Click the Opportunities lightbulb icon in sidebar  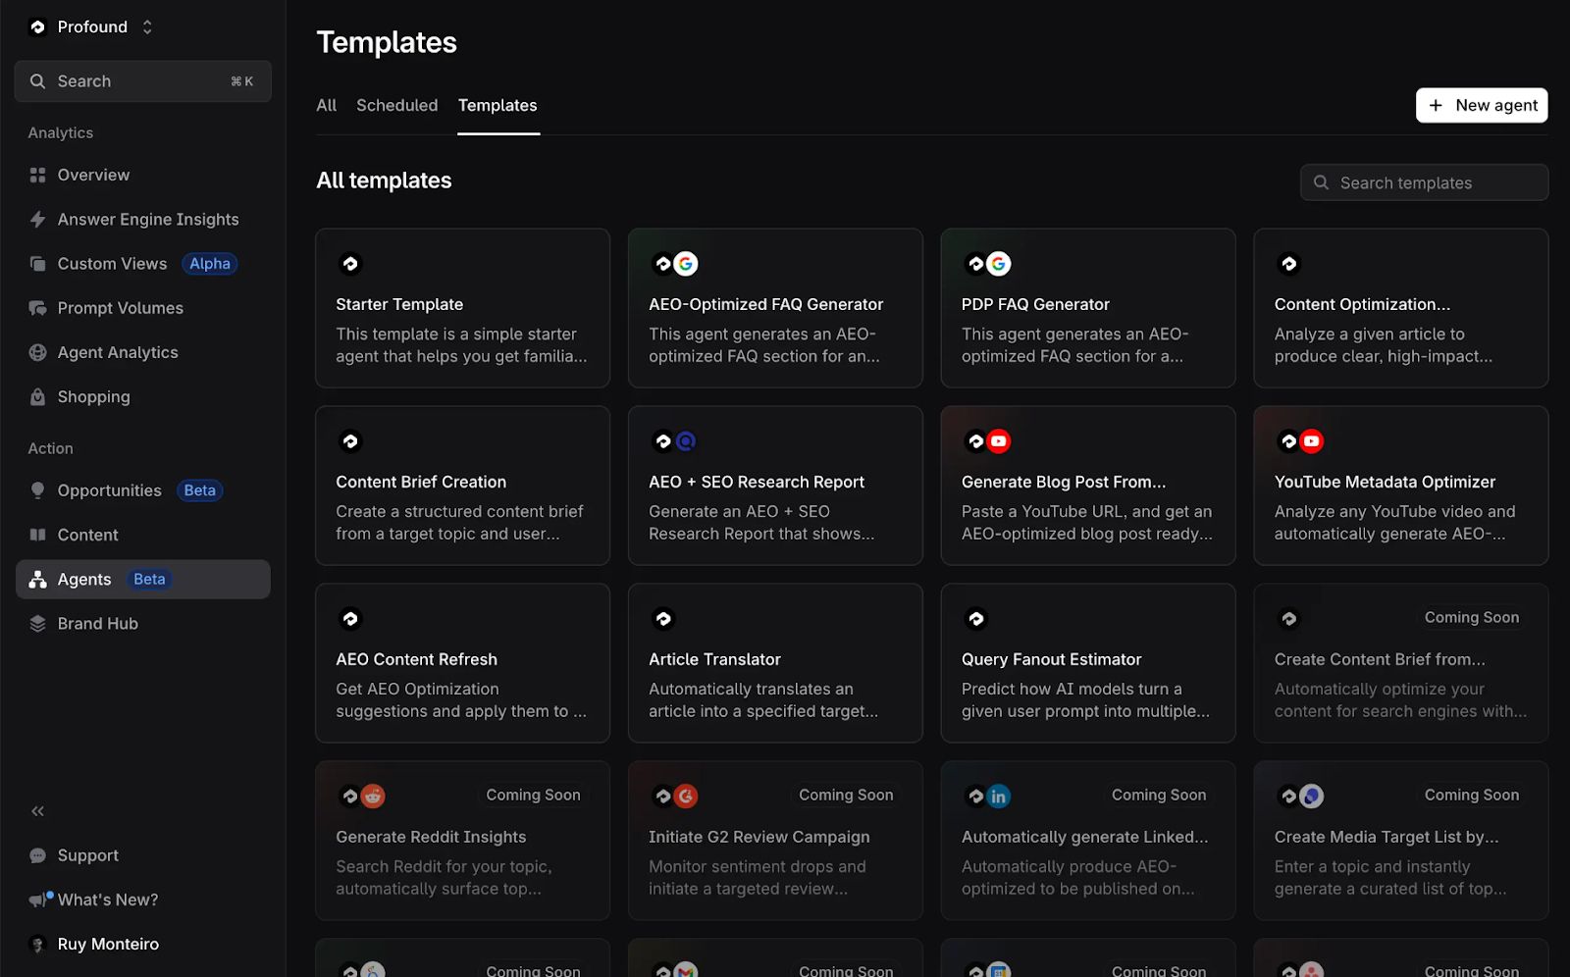point(36,489)
